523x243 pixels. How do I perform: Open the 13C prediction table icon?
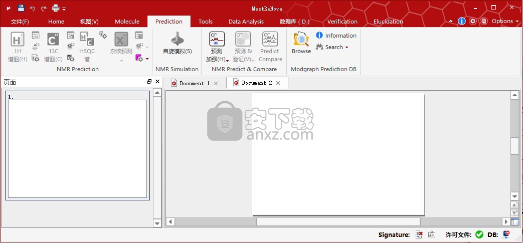71,36
